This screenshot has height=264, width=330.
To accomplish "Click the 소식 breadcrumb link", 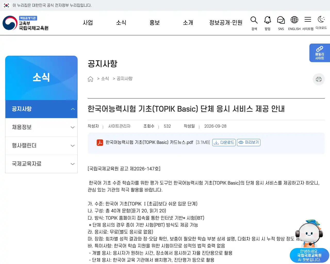I will (x=105, y=79).
